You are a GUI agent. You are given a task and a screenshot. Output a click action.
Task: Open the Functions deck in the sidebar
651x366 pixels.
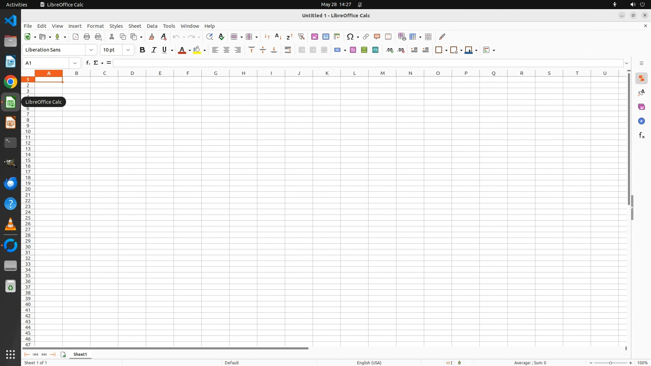point(642,136)
